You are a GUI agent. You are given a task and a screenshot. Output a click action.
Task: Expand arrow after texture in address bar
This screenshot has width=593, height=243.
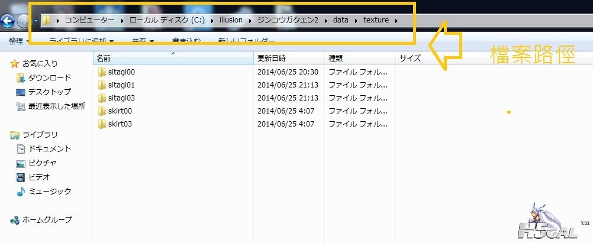[396, 21]
